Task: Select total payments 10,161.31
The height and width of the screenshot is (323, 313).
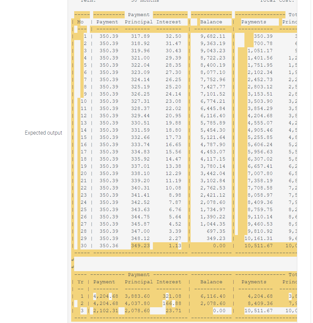Action: (x=259, y=238)
